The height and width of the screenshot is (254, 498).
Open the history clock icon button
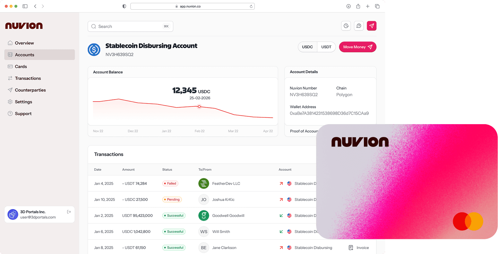[346, 26]
